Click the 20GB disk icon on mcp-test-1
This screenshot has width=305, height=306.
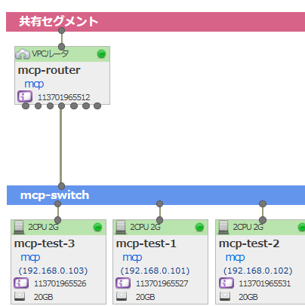click(x=122, y=296)
